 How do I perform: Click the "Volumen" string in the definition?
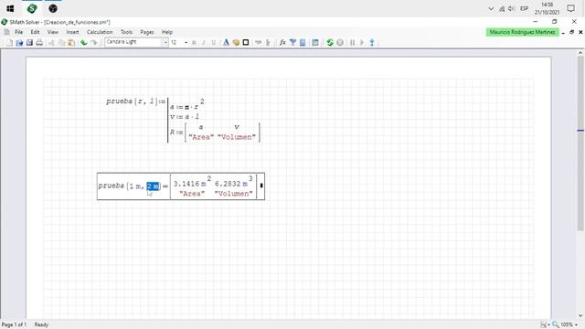(237, 137)
